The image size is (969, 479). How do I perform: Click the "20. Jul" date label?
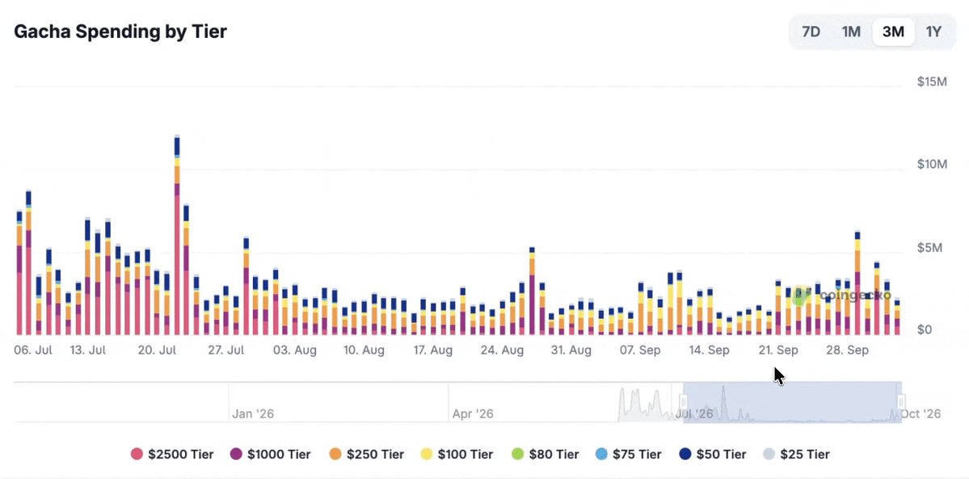tap(157, 351)
